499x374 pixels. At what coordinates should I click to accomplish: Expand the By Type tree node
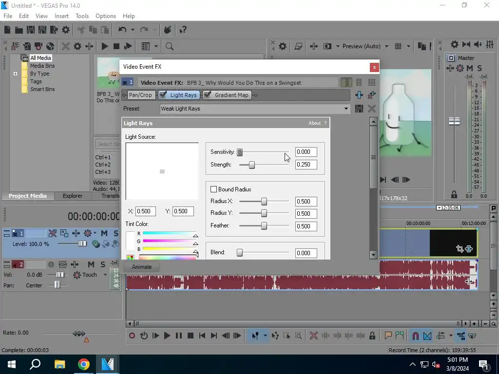tap(15, 74)
